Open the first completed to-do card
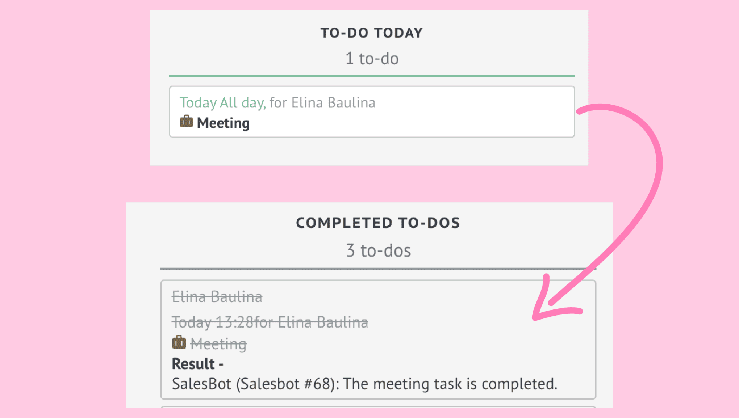 click(x=378, y=339)
